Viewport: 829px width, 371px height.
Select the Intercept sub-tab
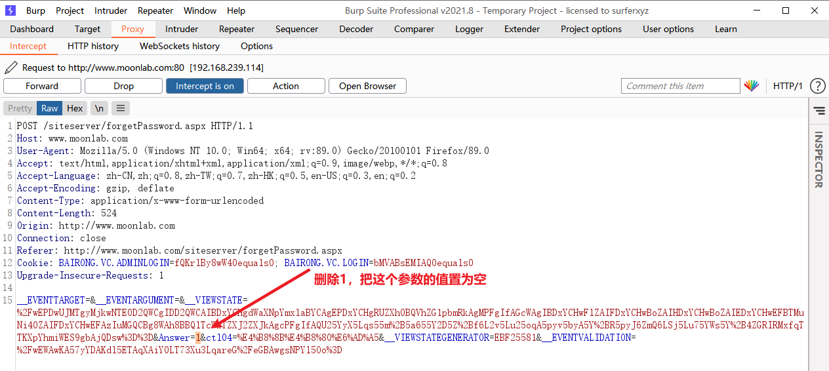(x=28, y=46)
